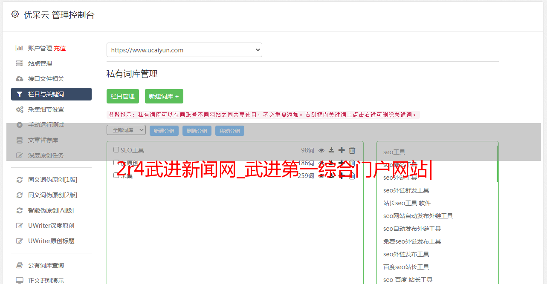Delete the SEO工具 library with trash icon
The width and height of the screenshot is (547, 284).
point(352,150)
